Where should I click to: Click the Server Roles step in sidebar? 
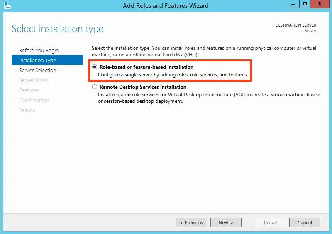click(x=33, y=80)
